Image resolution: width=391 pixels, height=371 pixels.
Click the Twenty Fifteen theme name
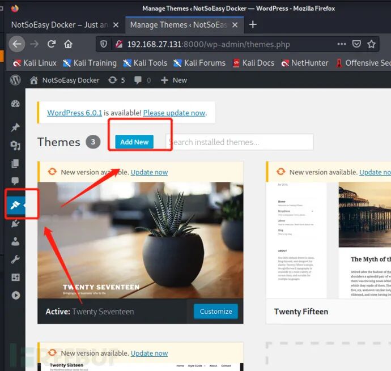click(301, 312)
